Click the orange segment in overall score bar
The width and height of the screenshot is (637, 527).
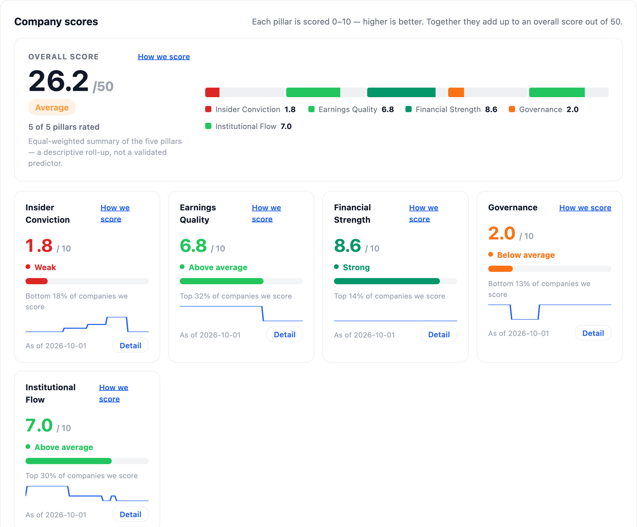pos(456,92)
